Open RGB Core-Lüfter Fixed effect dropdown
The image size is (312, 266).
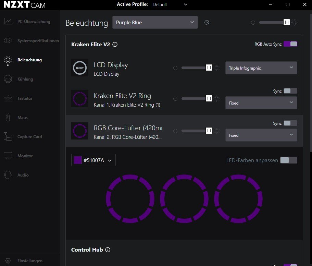261,135
